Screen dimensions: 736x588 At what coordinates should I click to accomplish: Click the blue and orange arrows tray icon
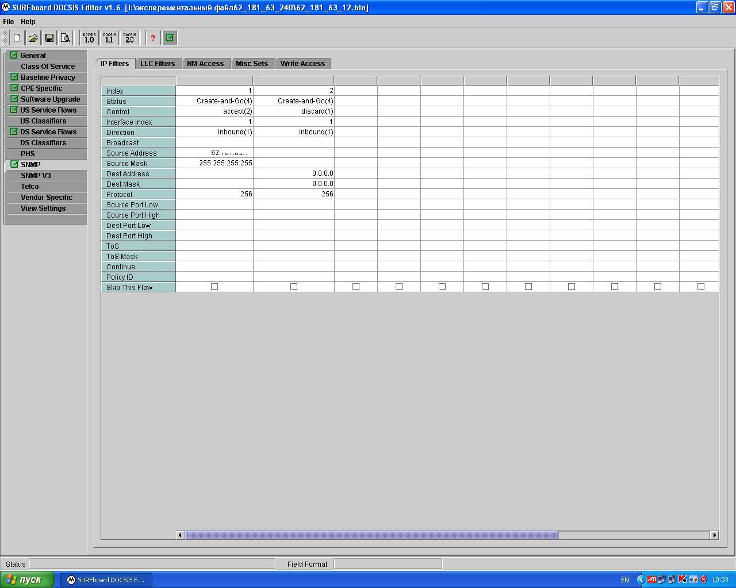coord(693,579)
